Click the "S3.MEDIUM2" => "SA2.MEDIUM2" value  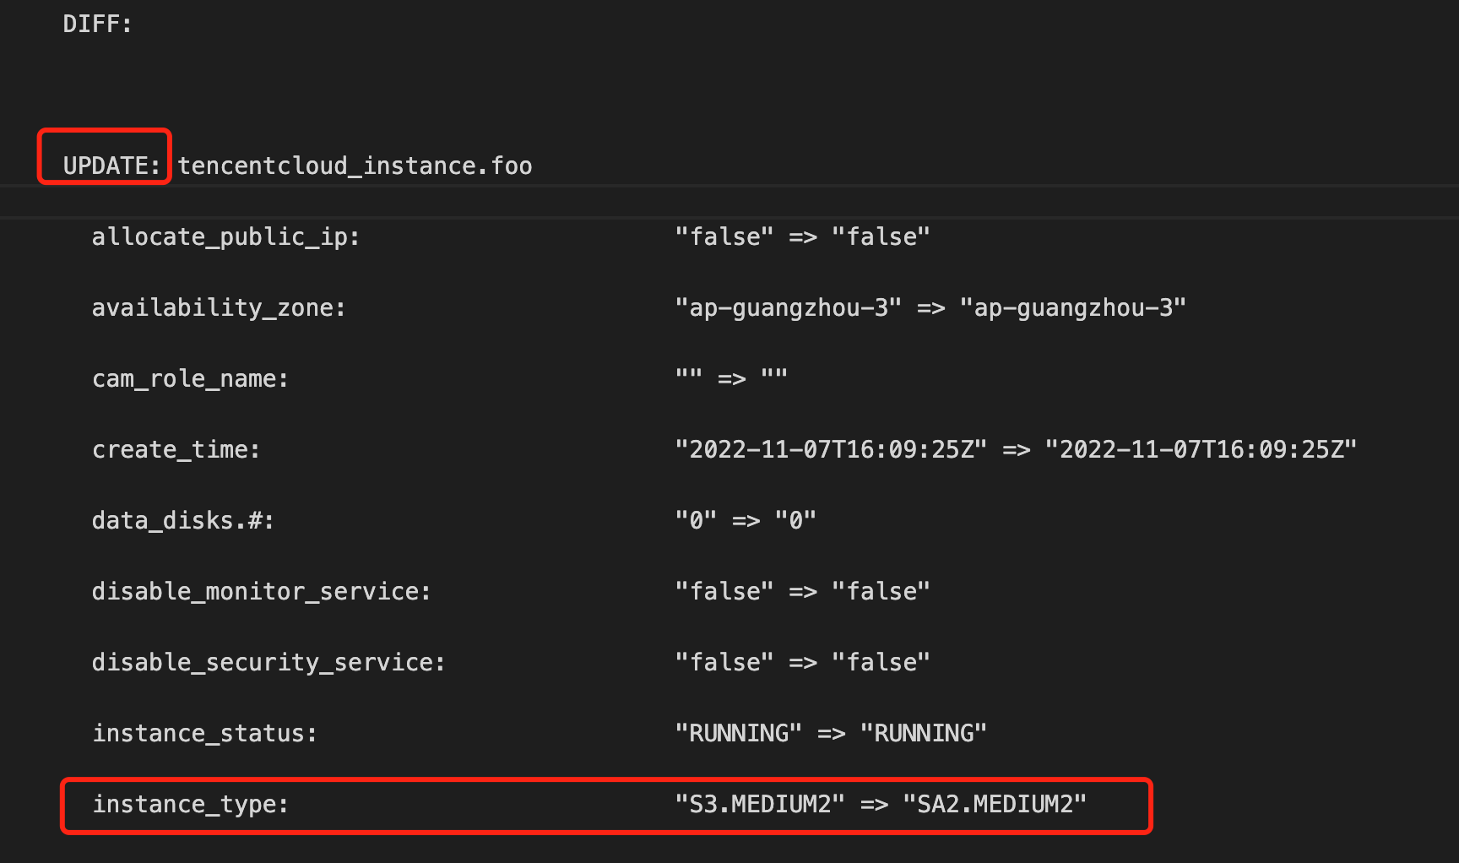pyautogui.click(x=881, y=804)
